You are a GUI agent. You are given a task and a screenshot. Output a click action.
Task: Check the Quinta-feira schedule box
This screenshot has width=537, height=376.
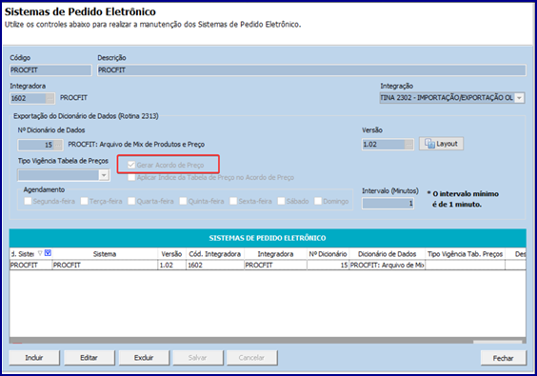(x=183, y=201)
